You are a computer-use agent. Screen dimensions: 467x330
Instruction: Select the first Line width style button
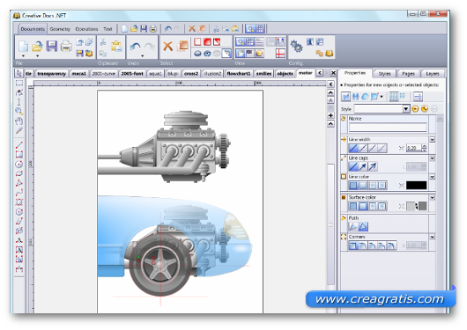353,148
